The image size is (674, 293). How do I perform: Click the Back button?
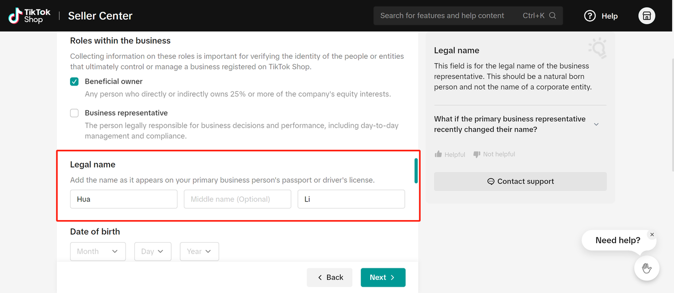(x=330, y=277)
